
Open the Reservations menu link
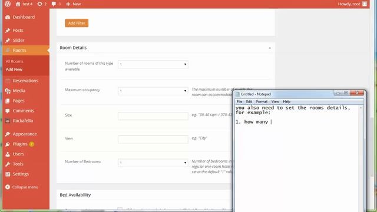point(25,81)
